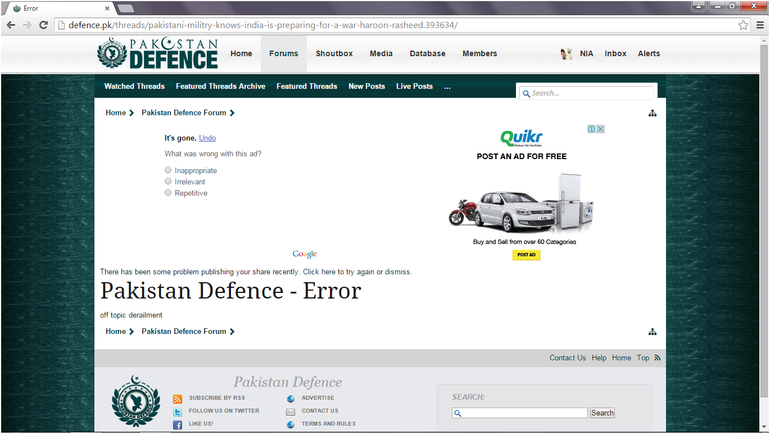Image resolution: width=770 pixels, height=434 pixels.
Task: Open the Inbox link
Action: (615, 53)
